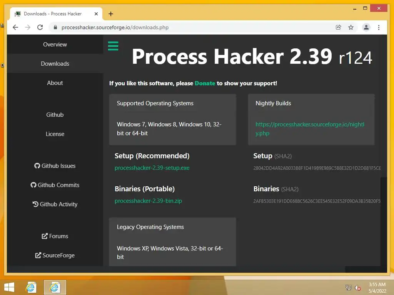Minimize the browser window
The image size is (394, 295).
click(354, 8)
